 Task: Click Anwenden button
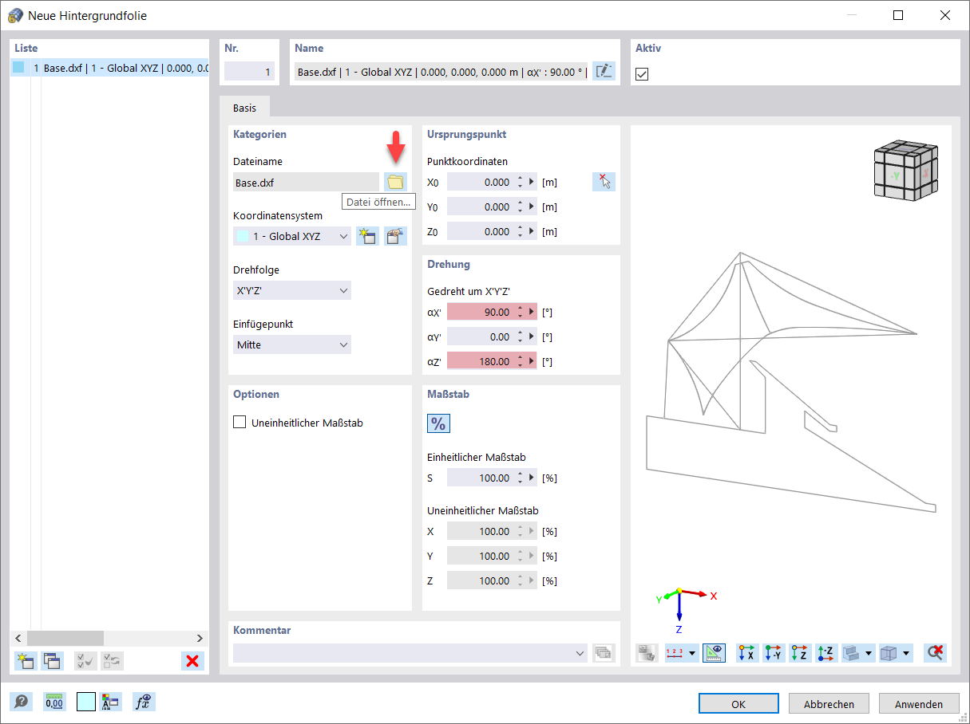click(919, 704)
